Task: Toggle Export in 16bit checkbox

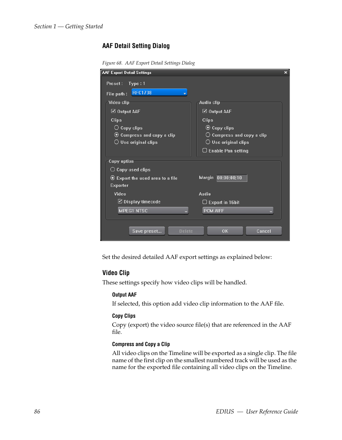Action: 205,202
